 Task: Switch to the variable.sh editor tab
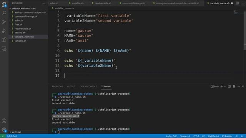coord(78,3)
